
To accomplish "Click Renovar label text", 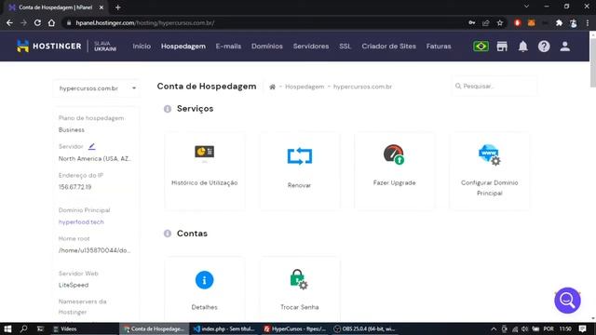I will click(x=299, y=185).
